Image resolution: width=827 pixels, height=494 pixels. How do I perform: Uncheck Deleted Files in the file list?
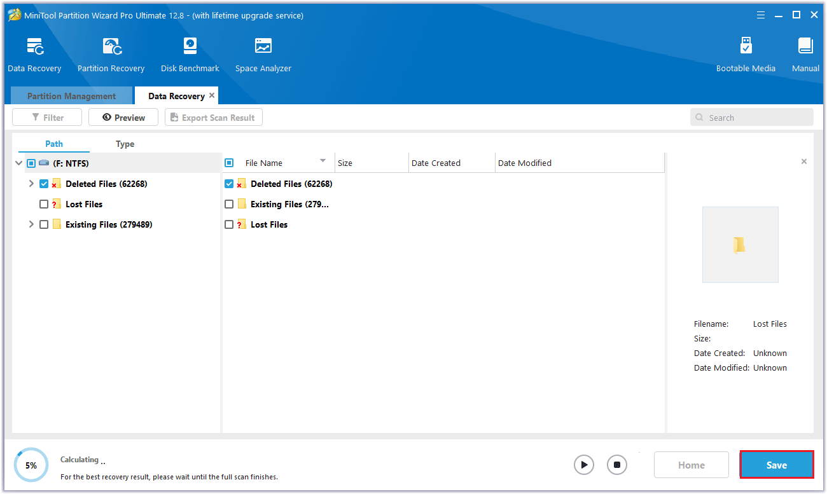click(229, 184)
